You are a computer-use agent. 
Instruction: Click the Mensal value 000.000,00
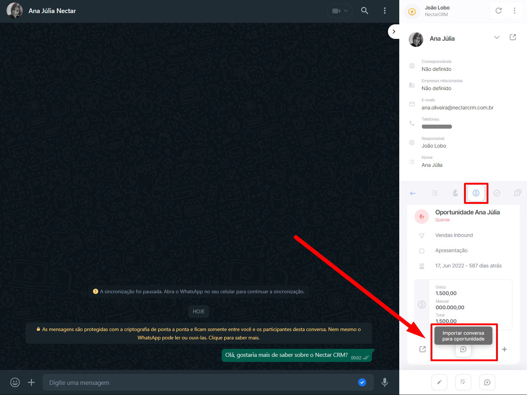coord(450,307)
